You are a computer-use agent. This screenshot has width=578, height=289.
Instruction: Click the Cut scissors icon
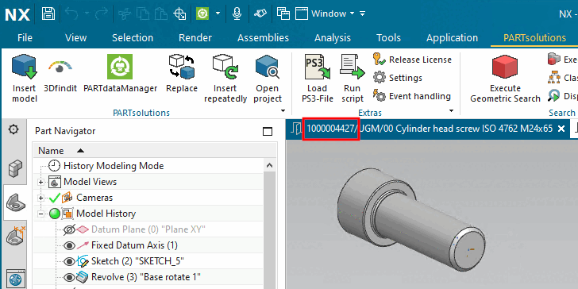tap(125, 14)
